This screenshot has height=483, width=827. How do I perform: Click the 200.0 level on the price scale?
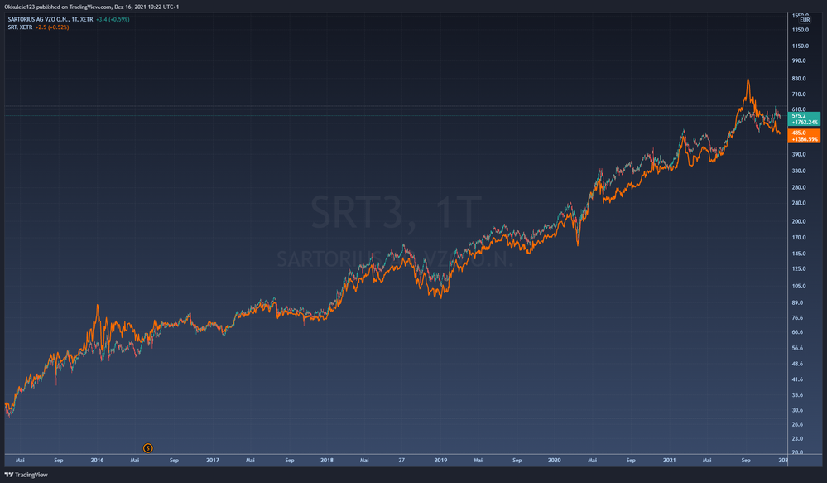799,222
